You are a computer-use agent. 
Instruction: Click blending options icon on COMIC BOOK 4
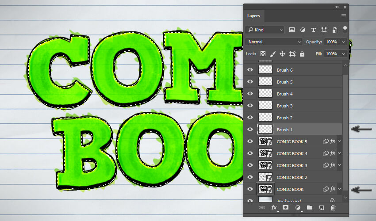point(326,153)
